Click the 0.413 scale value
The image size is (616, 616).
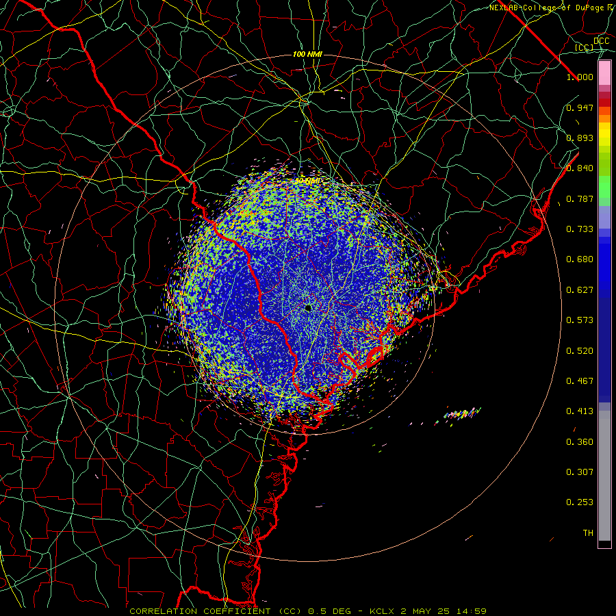[x=580, y=411]
